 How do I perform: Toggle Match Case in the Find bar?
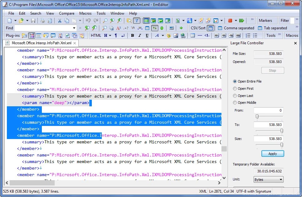pos(118,28)
